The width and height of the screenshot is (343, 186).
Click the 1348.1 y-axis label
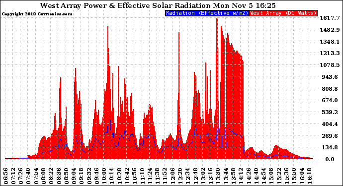click(x=330, y=42)
